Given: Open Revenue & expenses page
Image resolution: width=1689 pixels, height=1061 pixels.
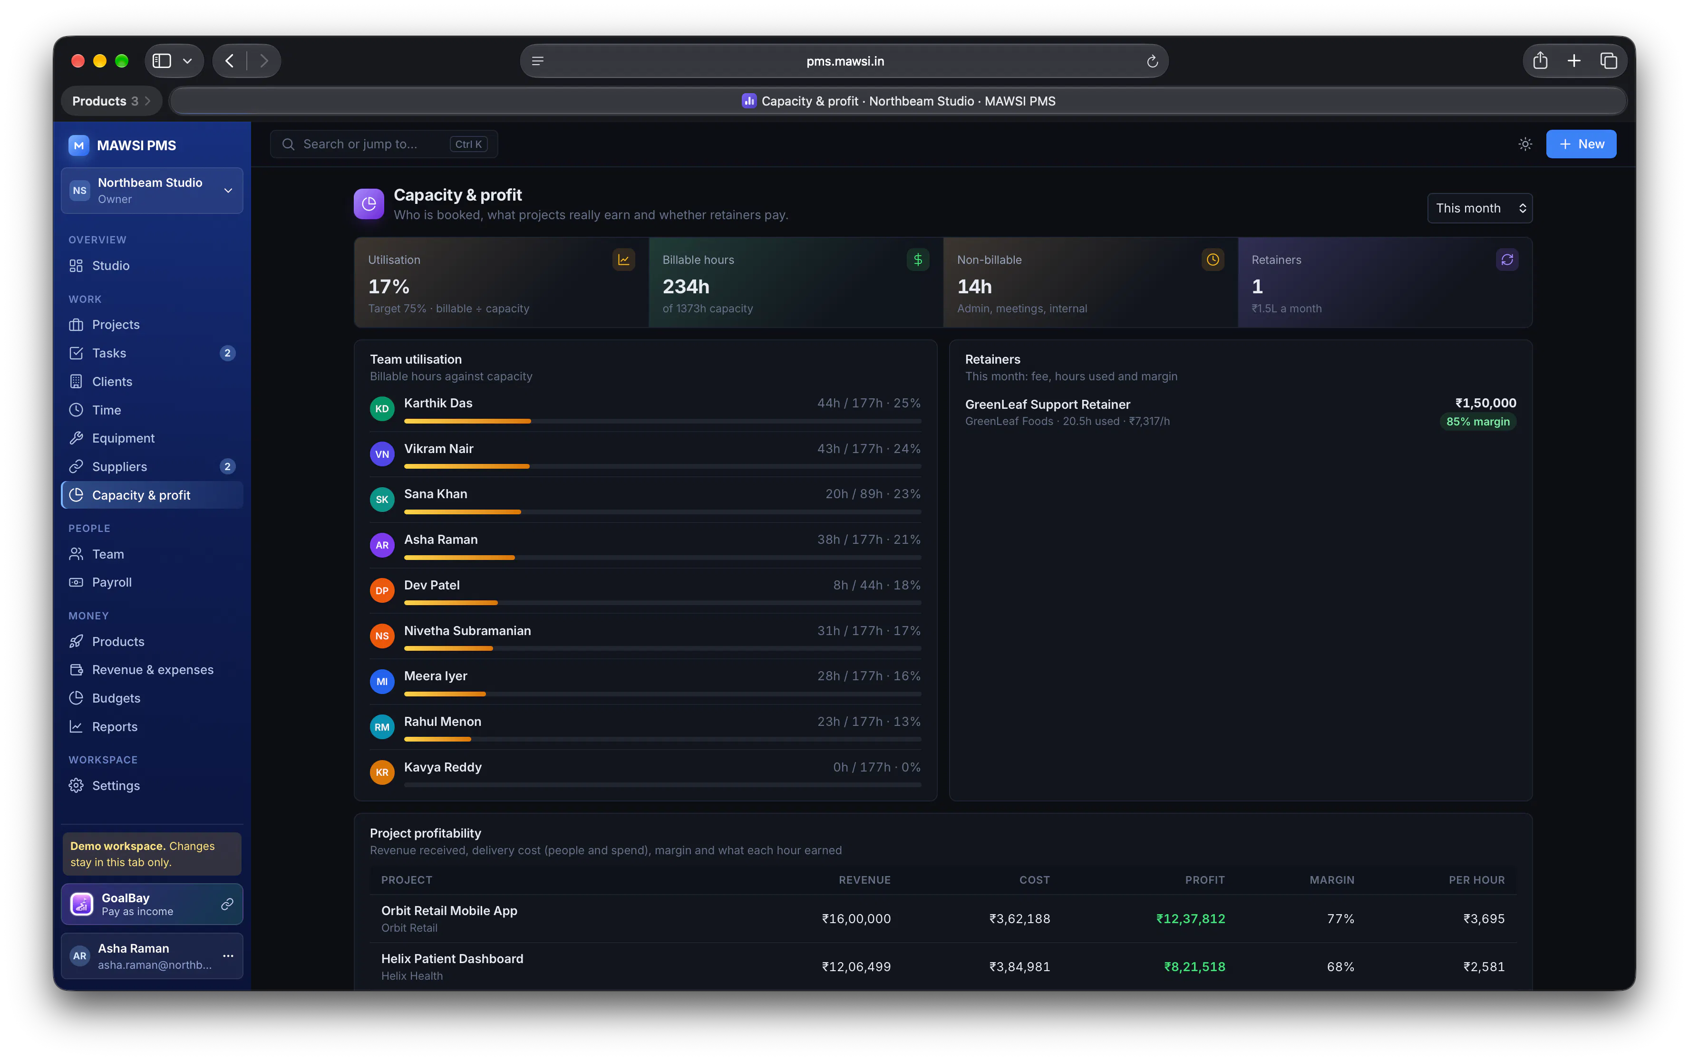Looking at the screenshot, I should point(152,670).
